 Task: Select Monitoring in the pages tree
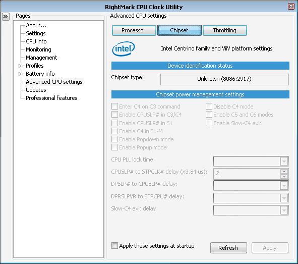[39, 49]
